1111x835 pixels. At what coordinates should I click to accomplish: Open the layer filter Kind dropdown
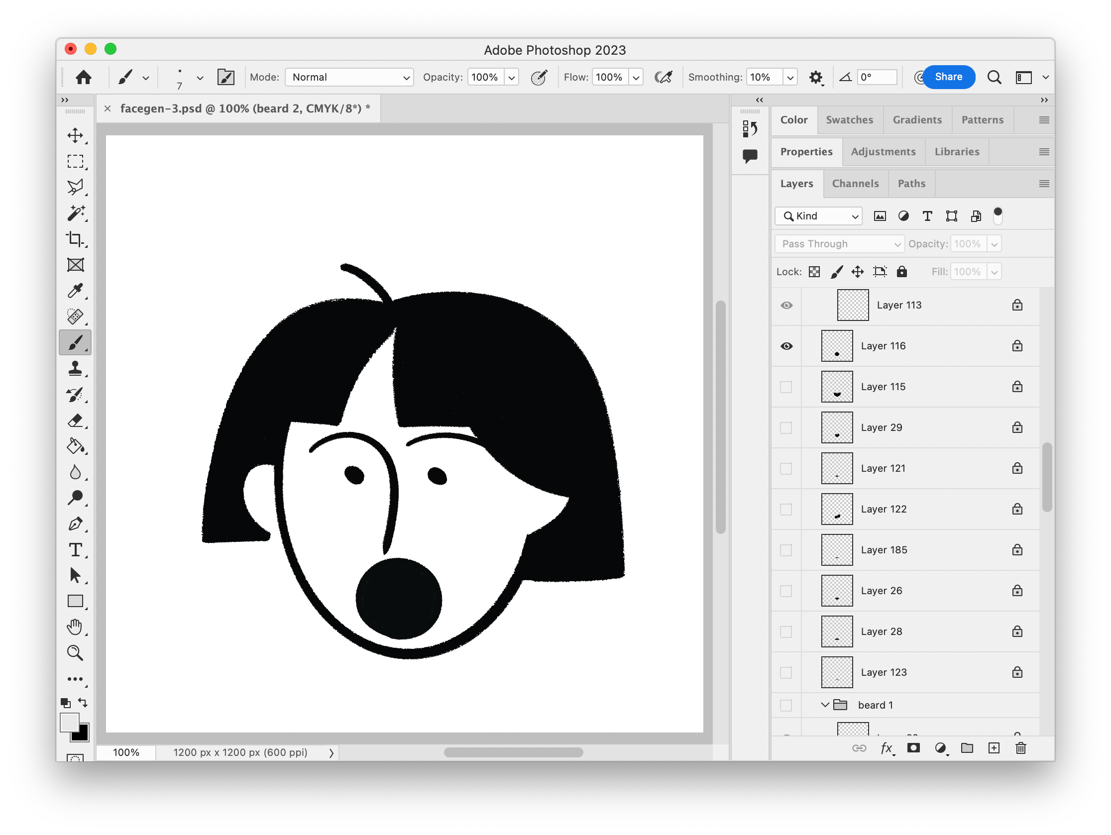point(818,216)
